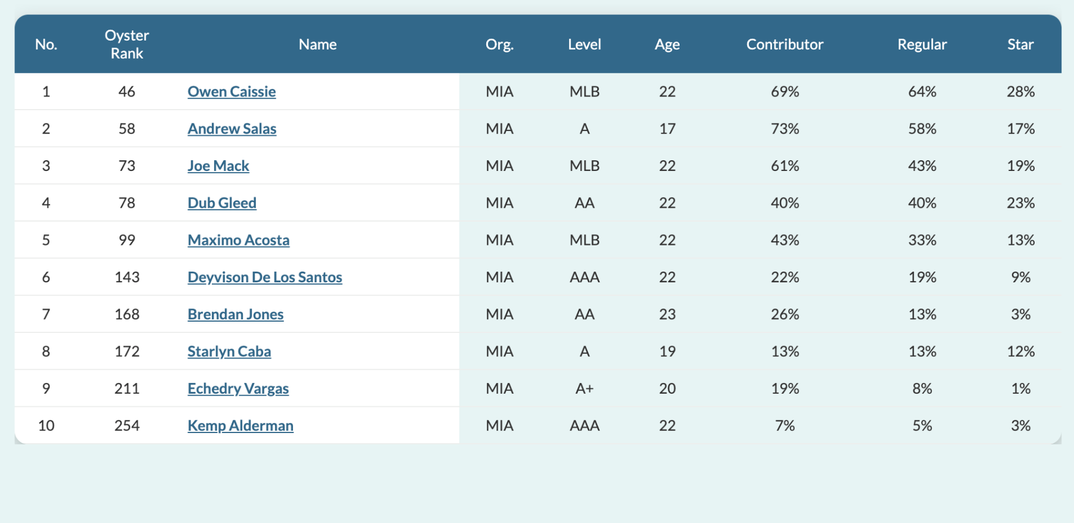This screenshot has height=523, width=1074.
Task: Click Brendan Jones's name link
Action: [235, 314]
